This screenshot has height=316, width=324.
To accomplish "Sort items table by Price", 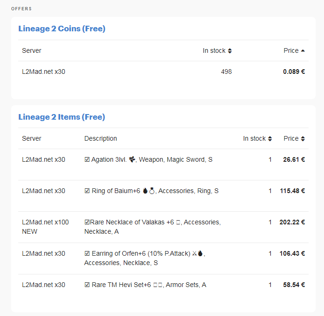I will [x=294, y=138].
